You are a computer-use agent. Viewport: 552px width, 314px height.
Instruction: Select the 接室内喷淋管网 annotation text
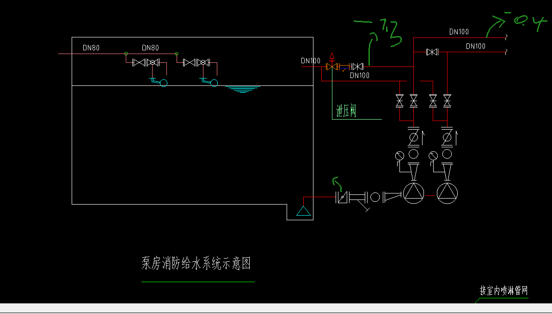coord(504,290)
